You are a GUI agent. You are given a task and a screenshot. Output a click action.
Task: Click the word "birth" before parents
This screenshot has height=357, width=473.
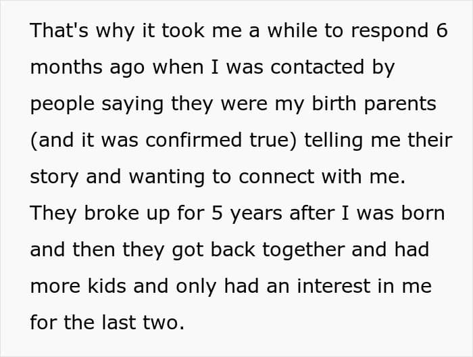pos(334,103)
